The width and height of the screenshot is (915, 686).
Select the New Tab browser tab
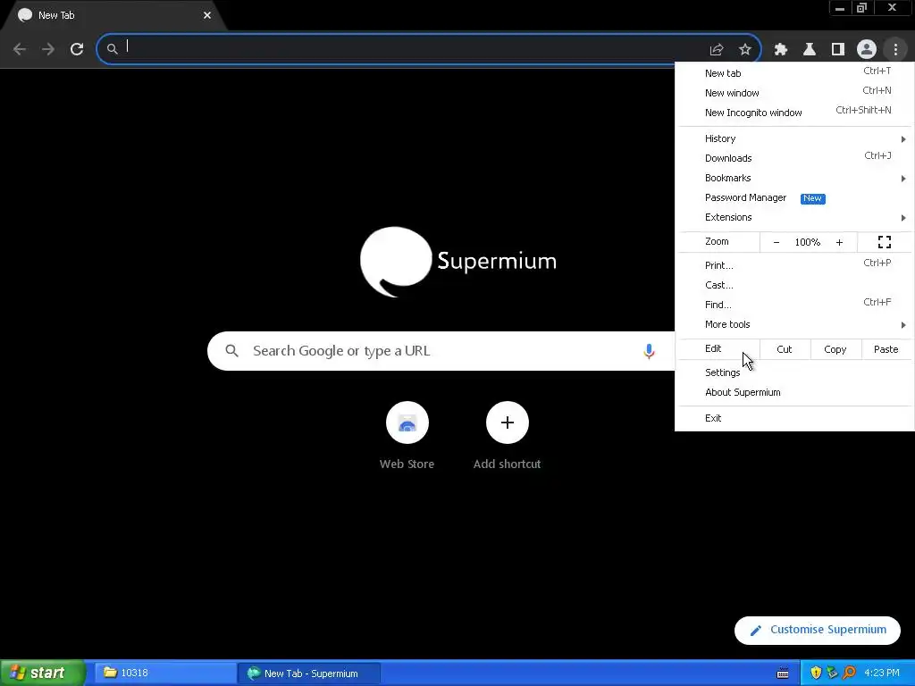pyautogui.click(x=113, y=15)
